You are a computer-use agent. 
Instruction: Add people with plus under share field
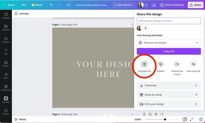click(145, 28)
